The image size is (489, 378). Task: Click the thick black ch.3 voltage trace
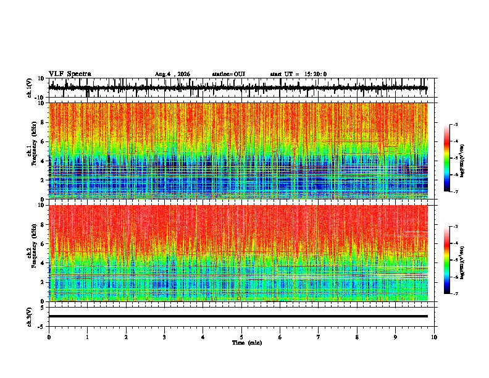click(x=238, y=316)
